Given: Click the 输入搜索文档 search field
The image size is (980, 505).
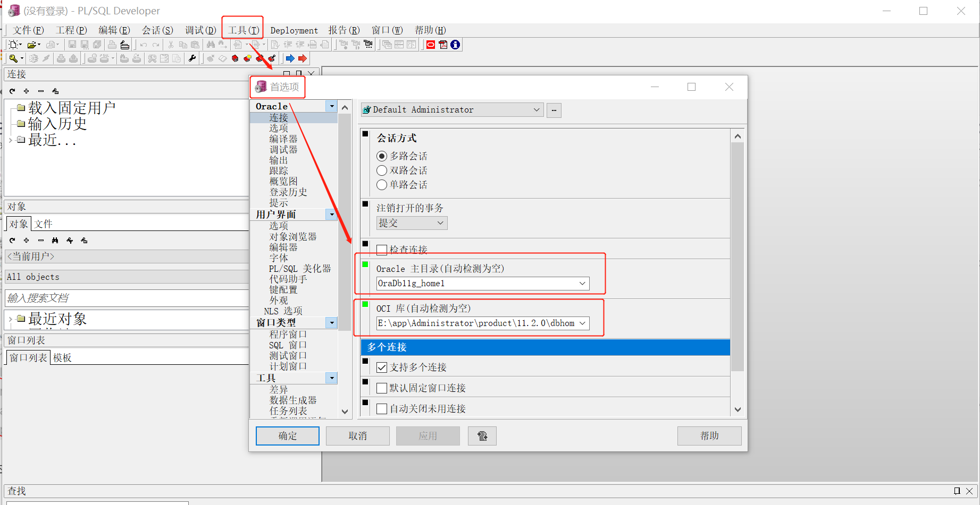Looking at the screenshot, I should (x=127, y=298).
